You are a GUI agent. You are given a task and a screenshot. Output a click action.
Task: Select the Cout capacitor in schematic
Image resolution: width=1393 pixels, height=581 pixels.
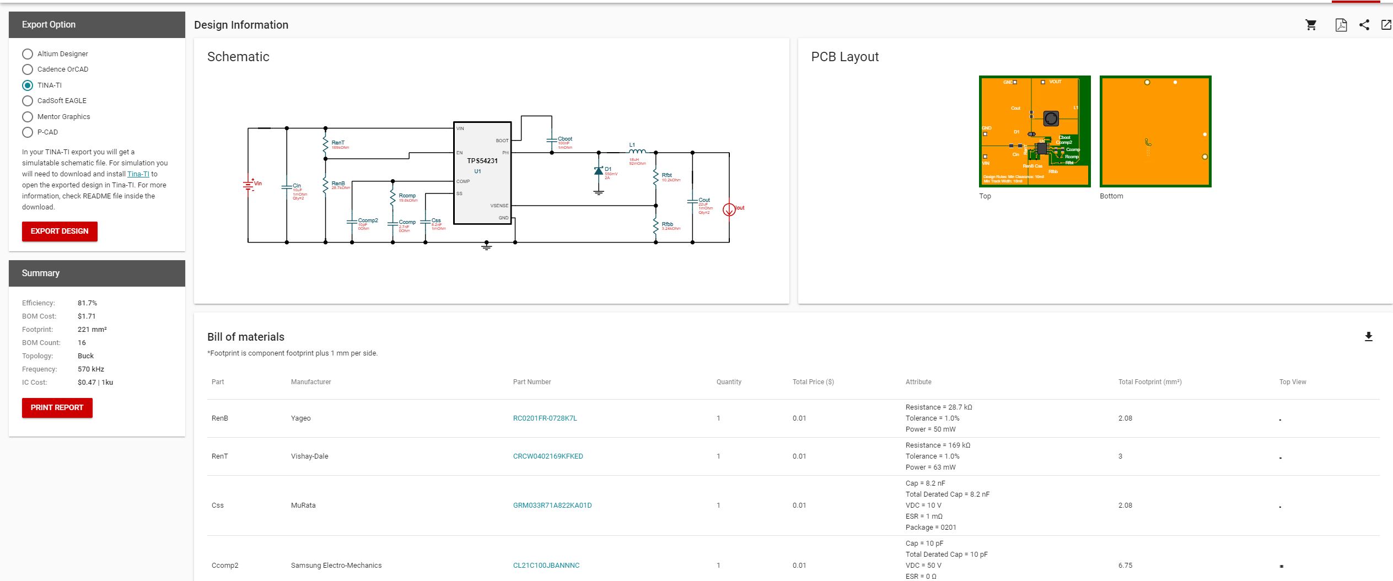point(693,202)
